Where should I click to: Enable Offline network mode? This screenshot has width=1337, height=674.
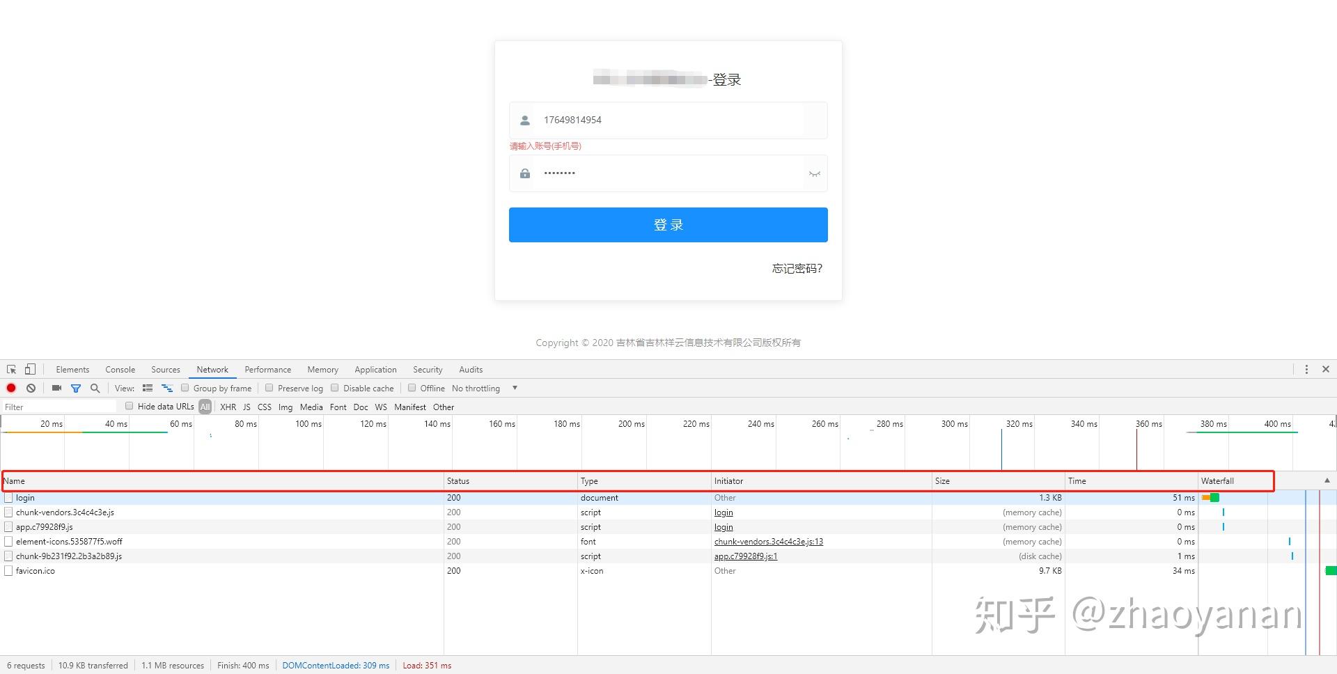412,388
